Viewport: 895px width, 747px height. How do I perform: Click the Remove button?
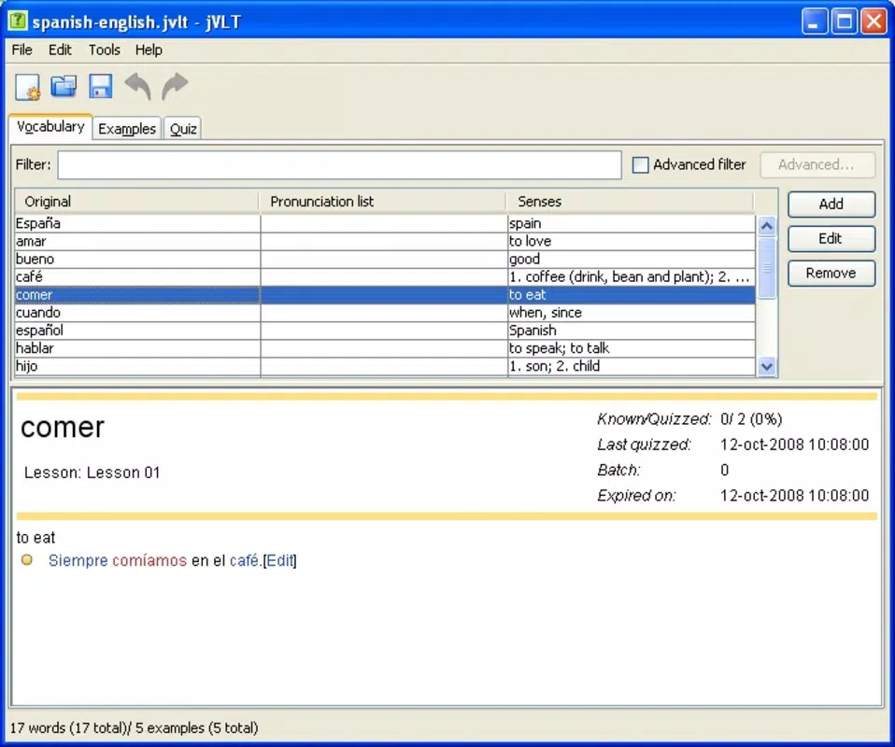831,274
